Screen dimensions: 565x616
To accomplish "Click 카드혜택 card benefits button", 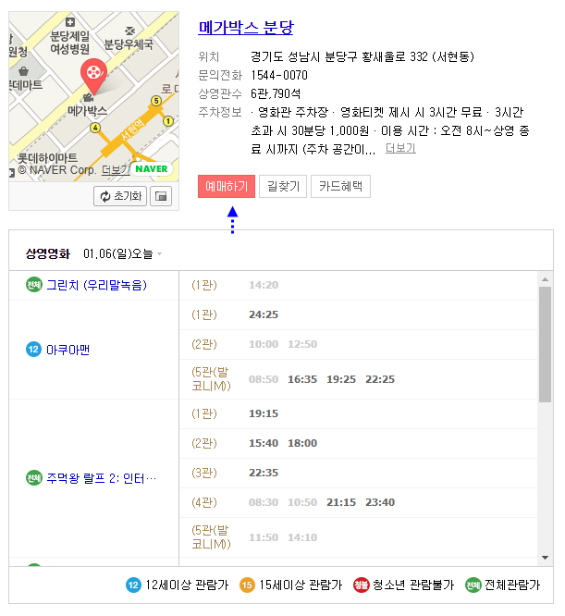I will 340,186.
